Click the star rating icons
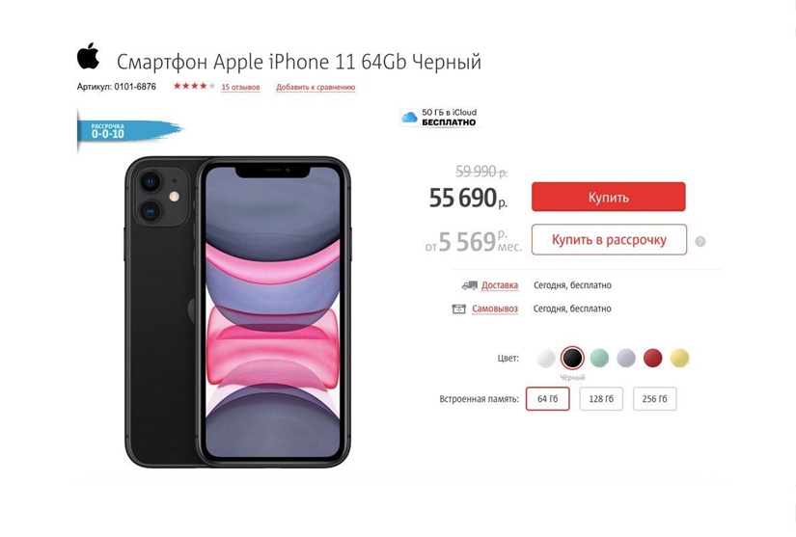 tap(195, 86)
